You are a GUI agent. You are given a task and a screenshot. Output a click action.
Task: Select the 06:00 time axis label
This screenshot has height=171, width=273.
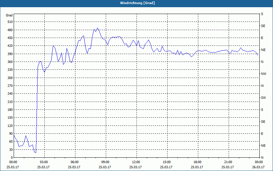75,162
